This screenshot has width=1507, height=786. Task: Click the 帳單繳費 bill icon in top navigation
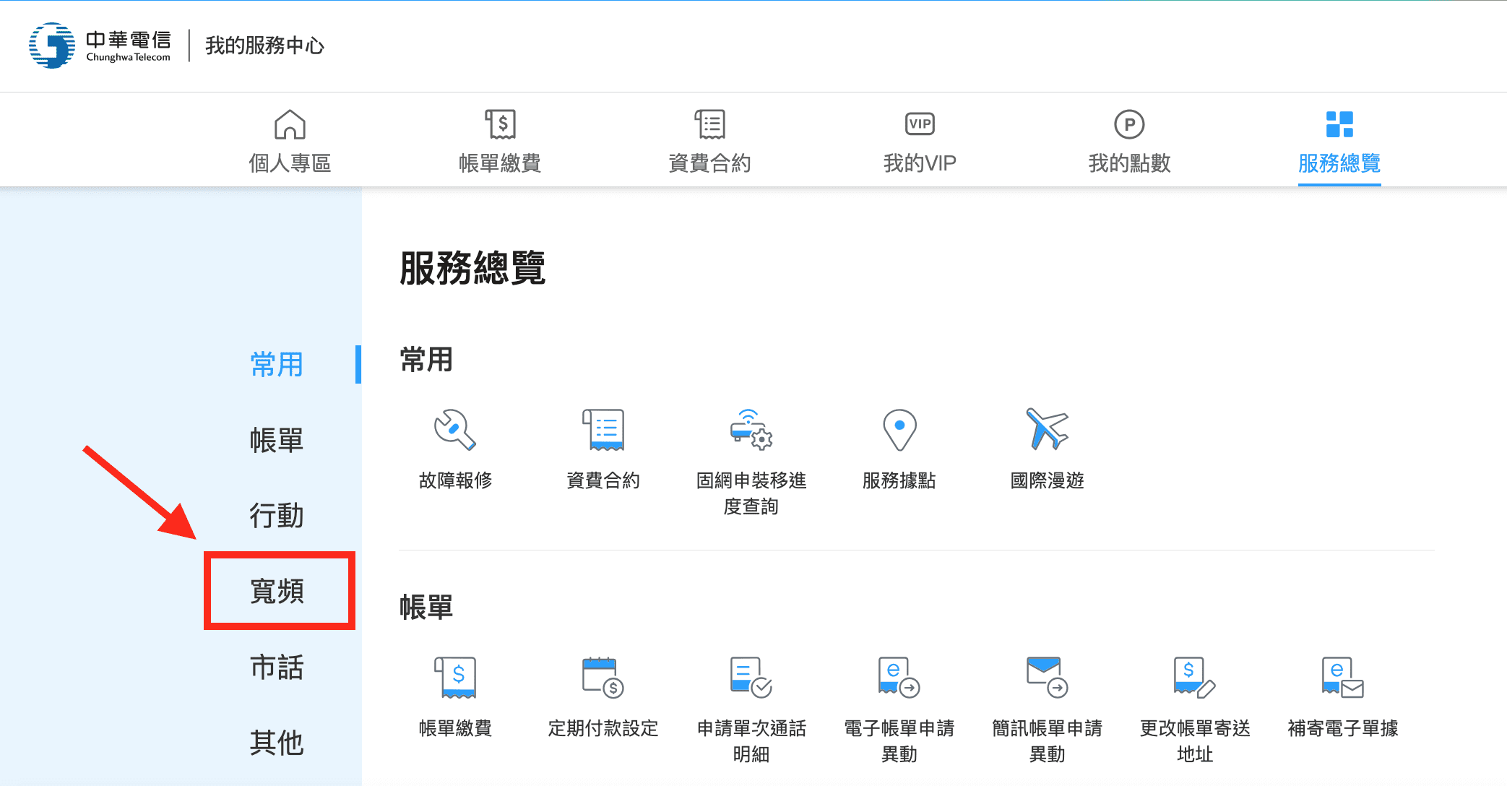(x=500, y=124)
